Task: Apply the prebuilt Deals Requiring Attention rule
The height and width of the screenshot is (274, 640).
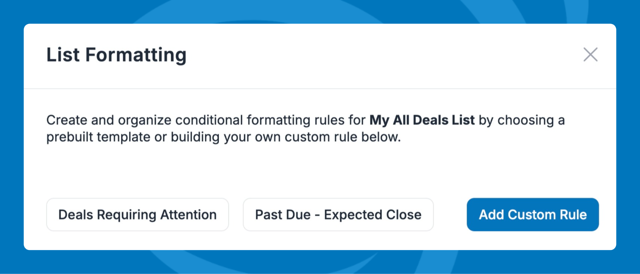Action: pyautogui.click(x=137, y=215)
